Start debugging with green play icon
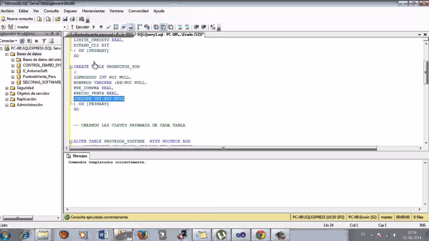This screenshot has height=241, width=429. pyautogui.click(x=94, y=27)
